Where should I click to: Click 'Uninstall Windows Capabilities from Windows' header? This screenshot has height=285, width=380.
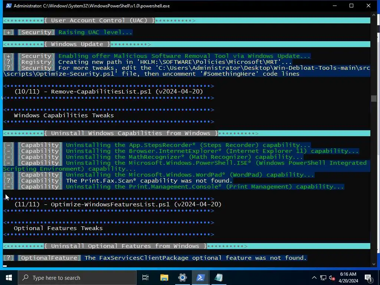[131, 133]
